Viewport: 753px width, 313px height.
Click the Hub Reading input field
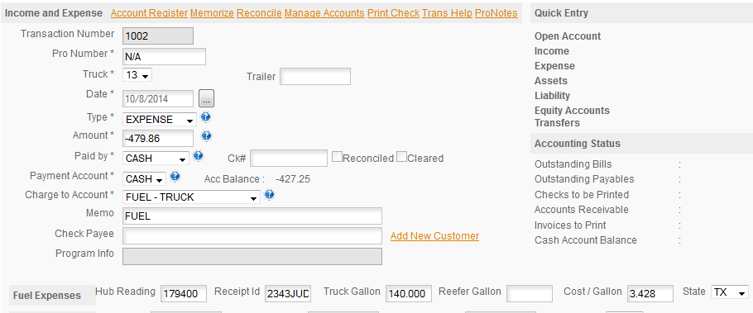[184, 293]
